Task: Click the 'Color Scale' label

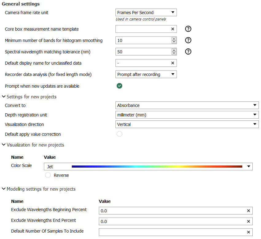Action: pos(21,165)
